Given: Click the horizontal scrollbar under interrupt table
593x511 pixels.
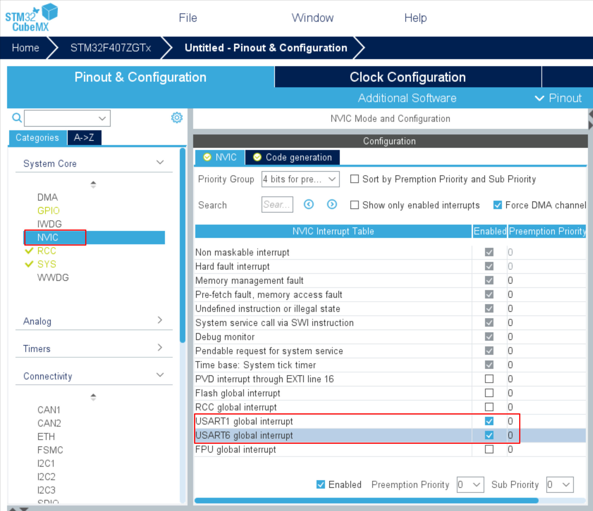Looking at the screenshot, I should coord(366,500).
